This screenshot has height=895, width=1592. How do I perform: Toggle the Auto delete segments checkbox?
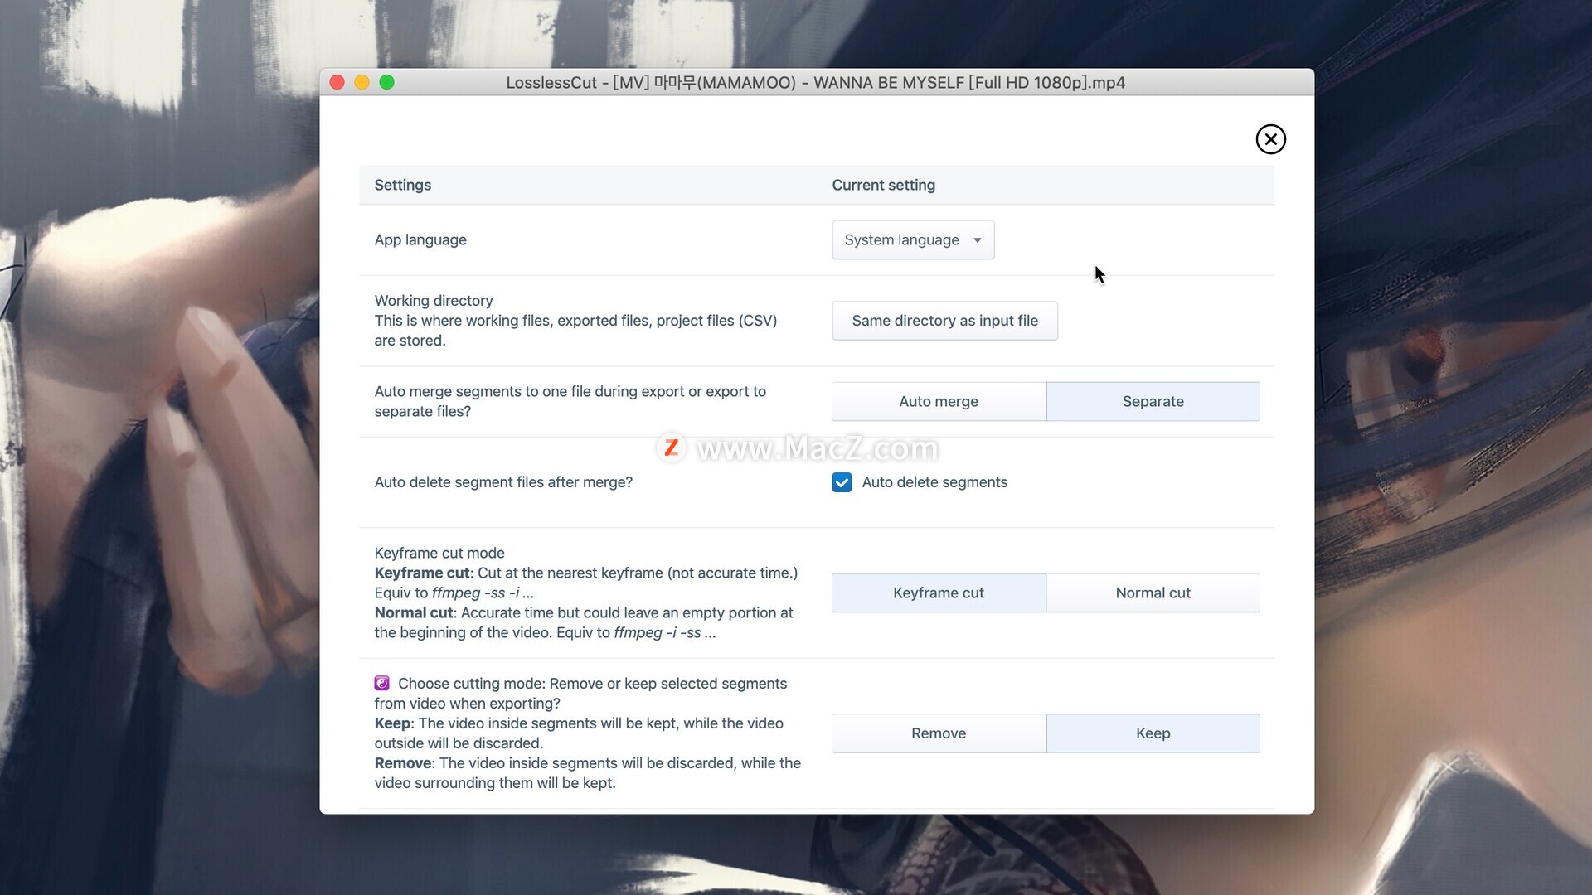point(842,482)
